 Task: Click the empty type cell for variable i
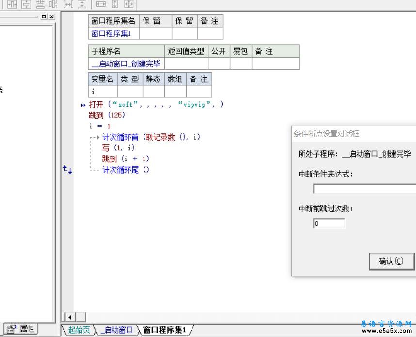[130, 92]
